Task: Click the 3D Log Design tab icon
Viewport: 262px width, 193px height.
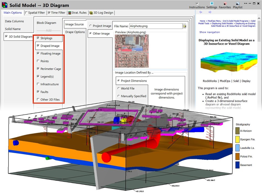Action: coord(92,13)
